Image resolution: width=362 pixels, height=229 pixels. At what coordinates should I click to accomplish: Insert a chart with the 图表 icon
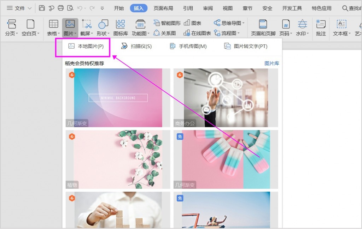[x=187, y=23]
